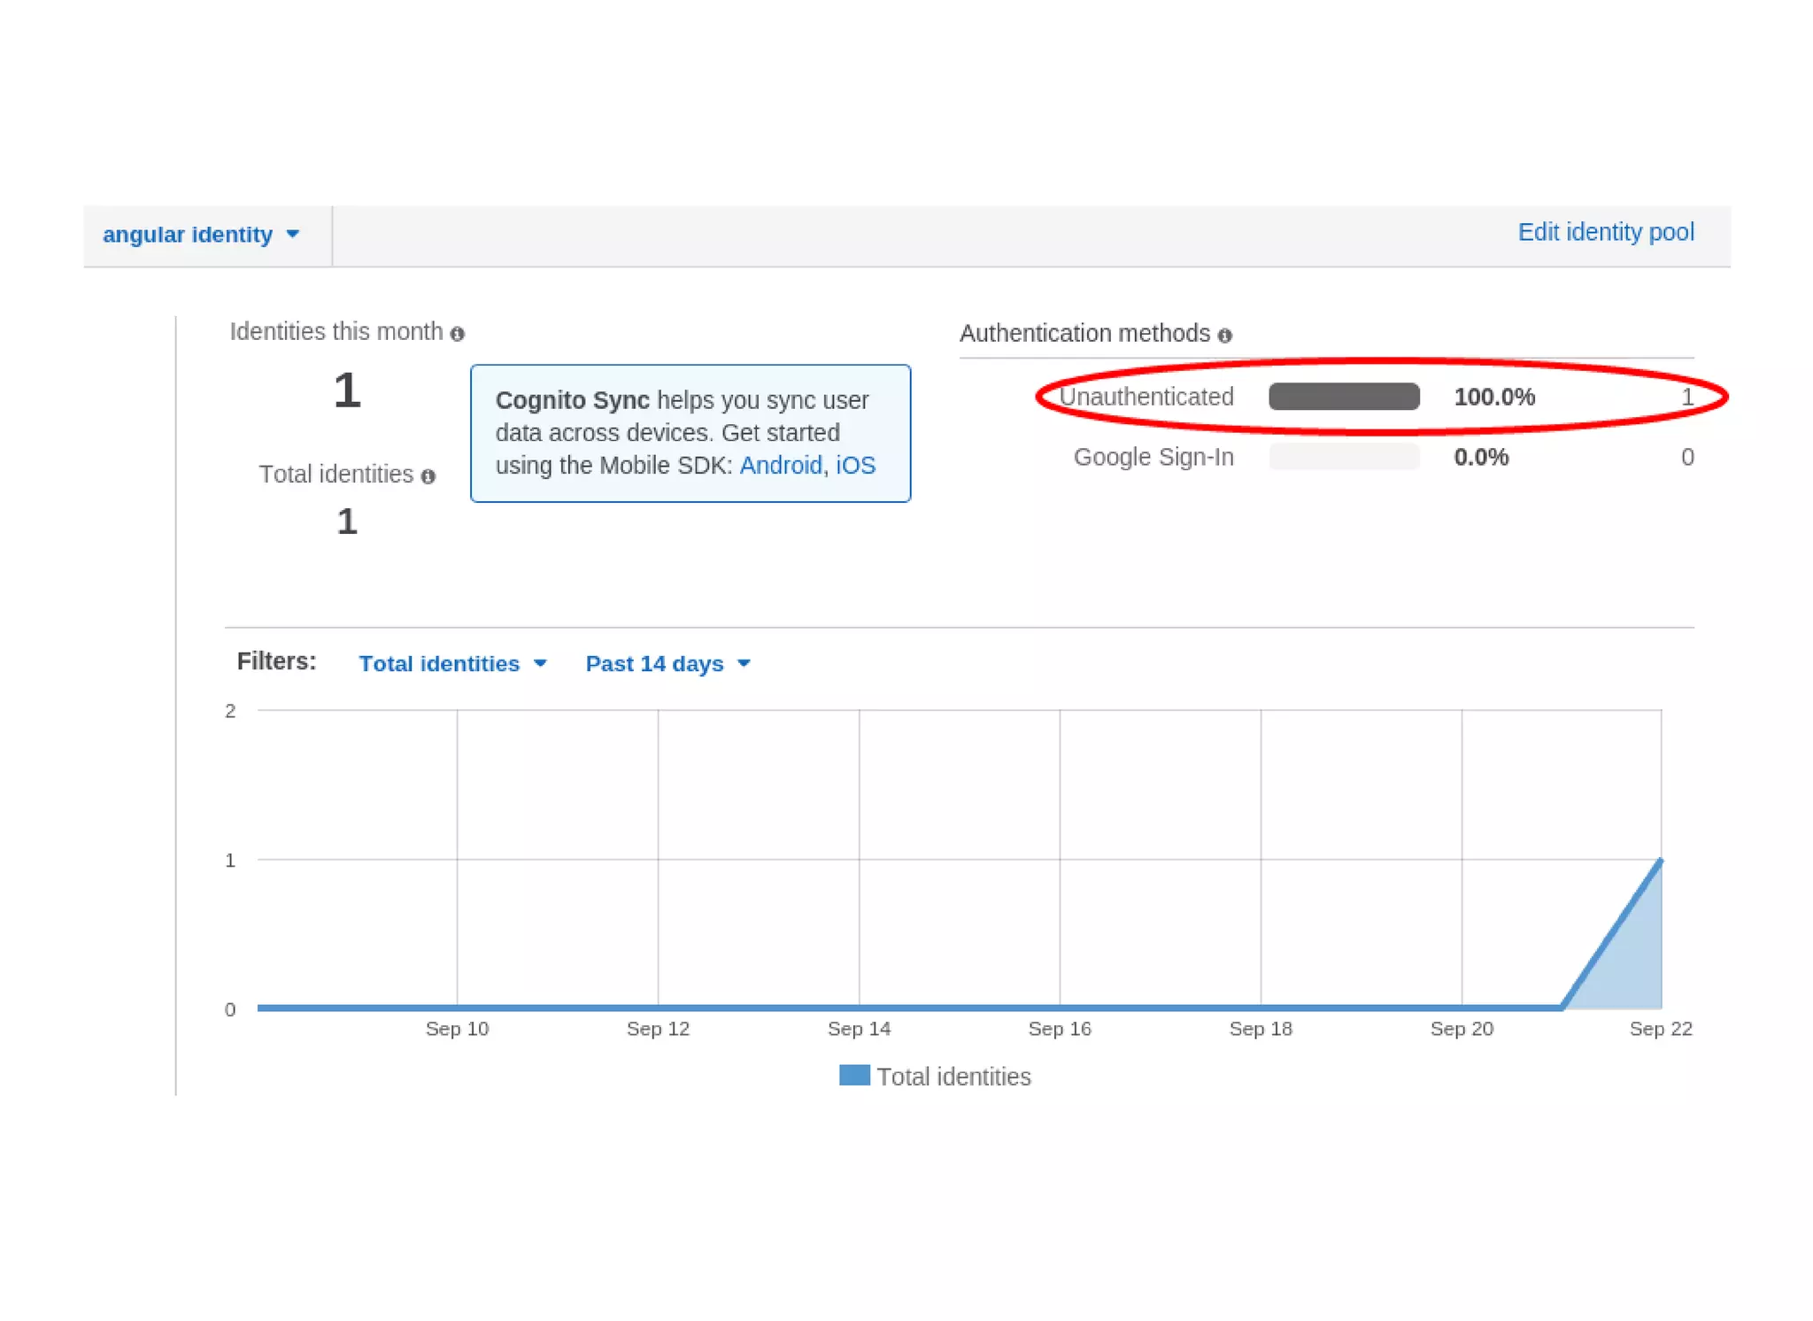
Task: Click info icon beside Total identities
Action: pyautogui.click(x=428, y=476)
